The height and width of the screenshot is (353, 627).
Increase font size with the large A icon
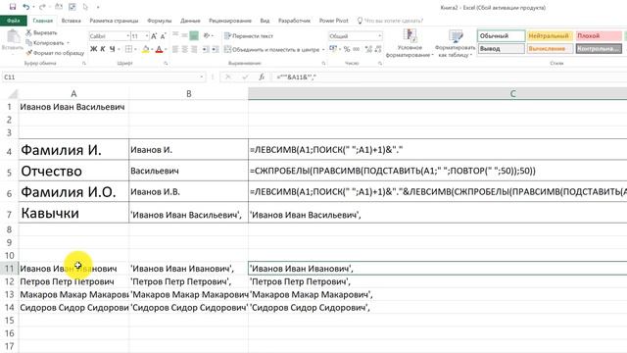click(x=155, y=36)
